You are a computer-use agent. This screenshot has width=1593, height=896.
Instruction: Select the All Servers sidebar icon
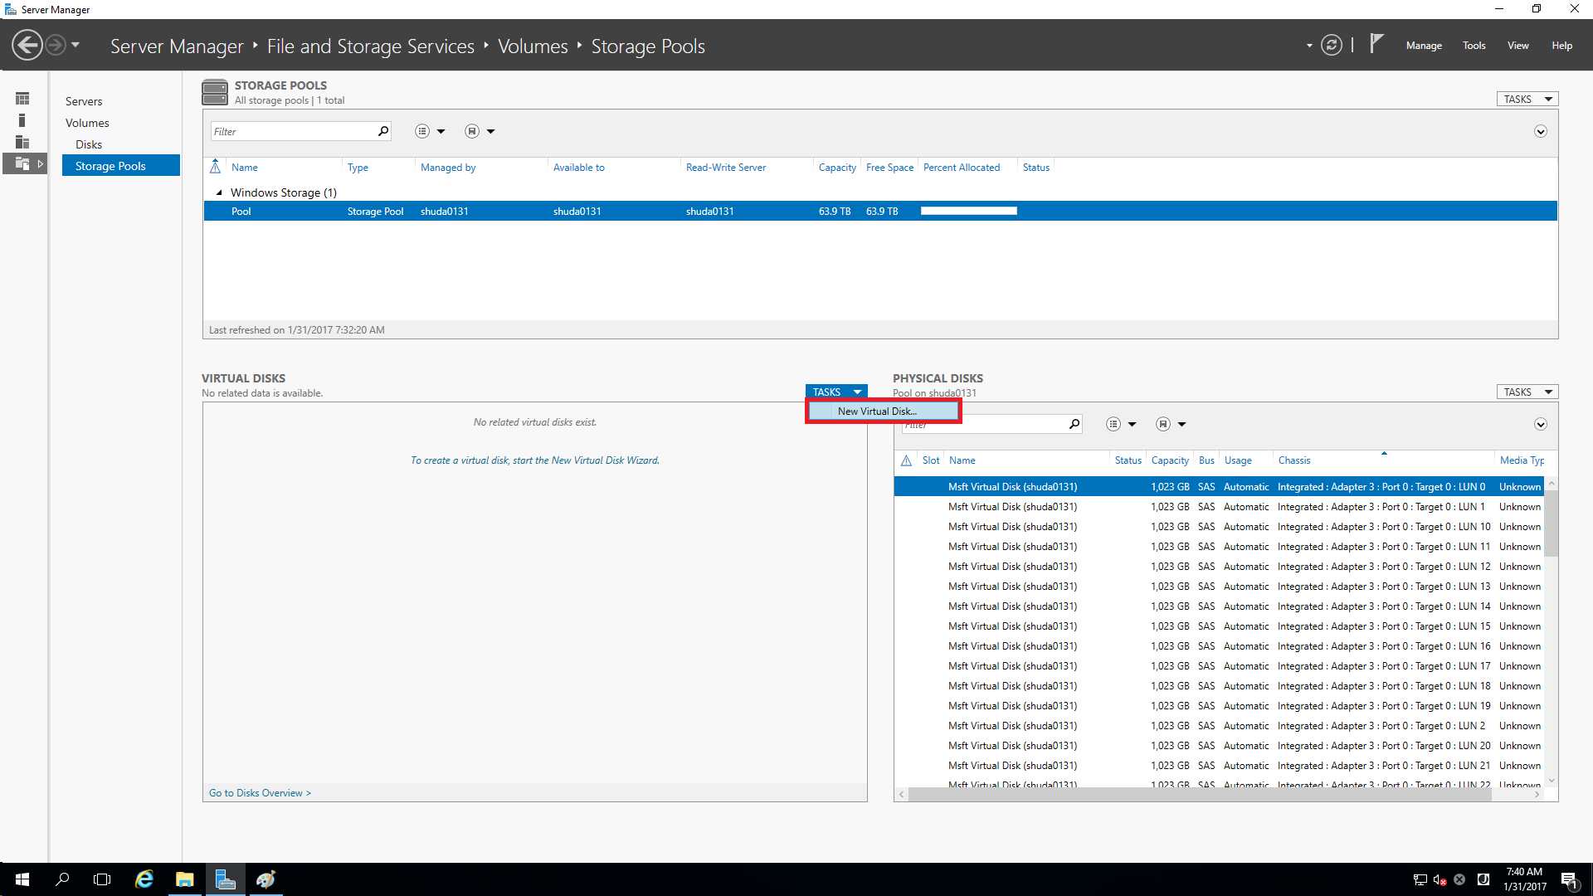coord(22,142)
